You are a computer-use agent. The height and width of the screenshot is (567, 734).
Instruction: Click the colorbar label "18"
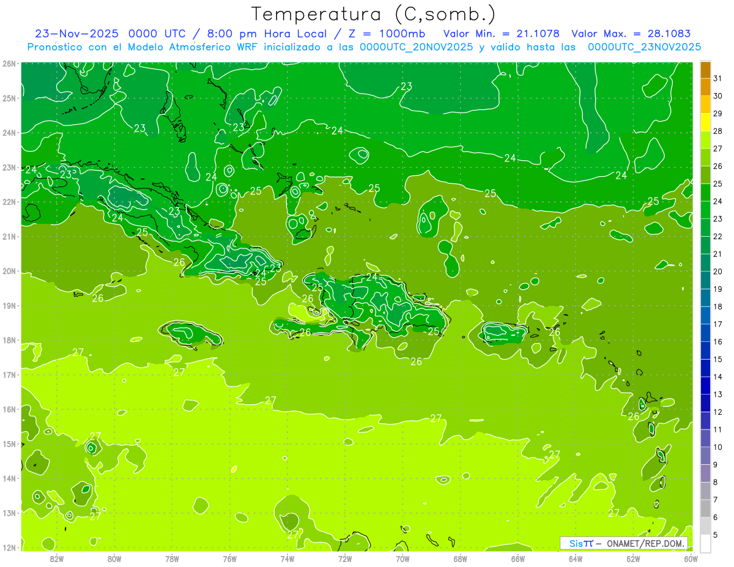point(718,306)
